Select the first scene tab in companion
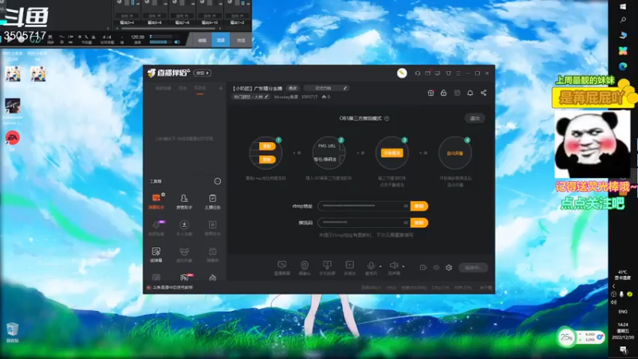Image resolution: width=638 pixels, height=359 pixels. click(x=163, y=88)
